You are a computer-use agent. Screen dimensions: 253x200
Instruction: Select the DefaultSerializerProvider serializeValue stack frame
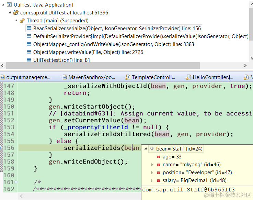click(141, 36)
